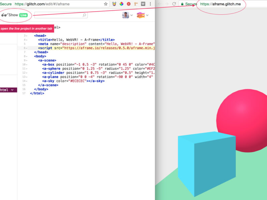
Task: Collapse the body fold arrow on line 8
Action: 27,56
